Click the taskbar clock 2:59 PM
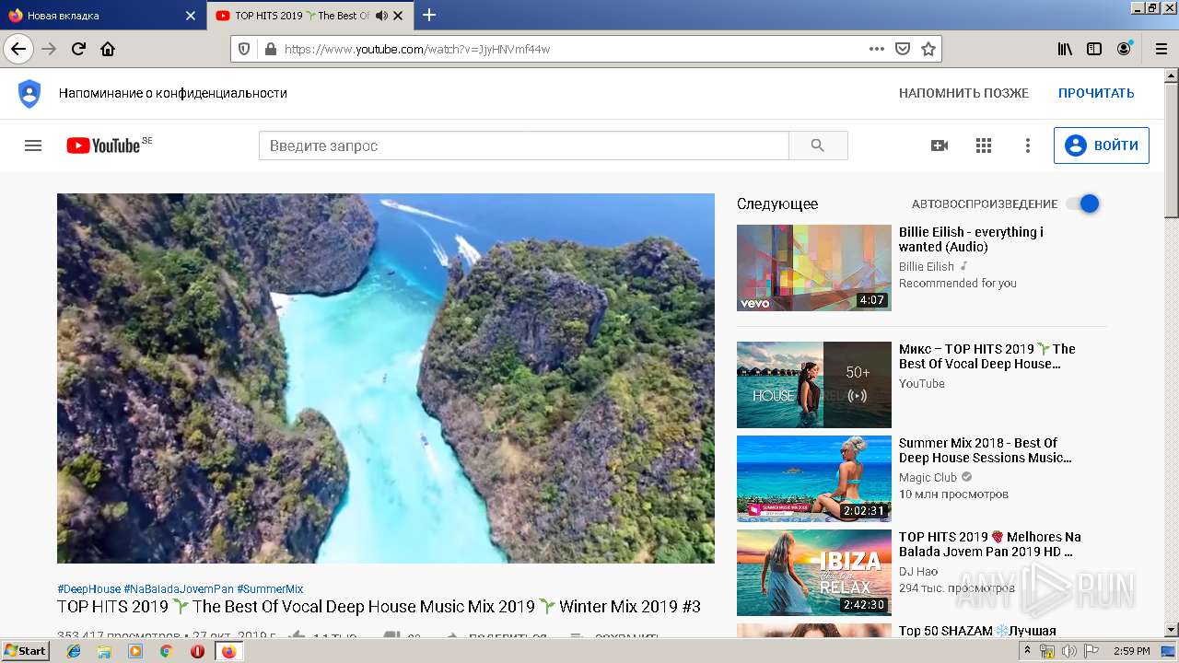The width and height of the screenshot is (1179, 663). pyautogui.click(x=1131, y=651)
